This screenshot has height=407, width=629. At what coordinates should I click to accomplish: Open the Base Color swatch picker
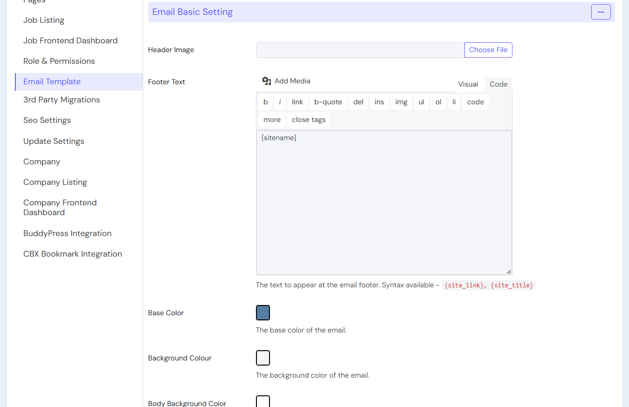[263, 313]
